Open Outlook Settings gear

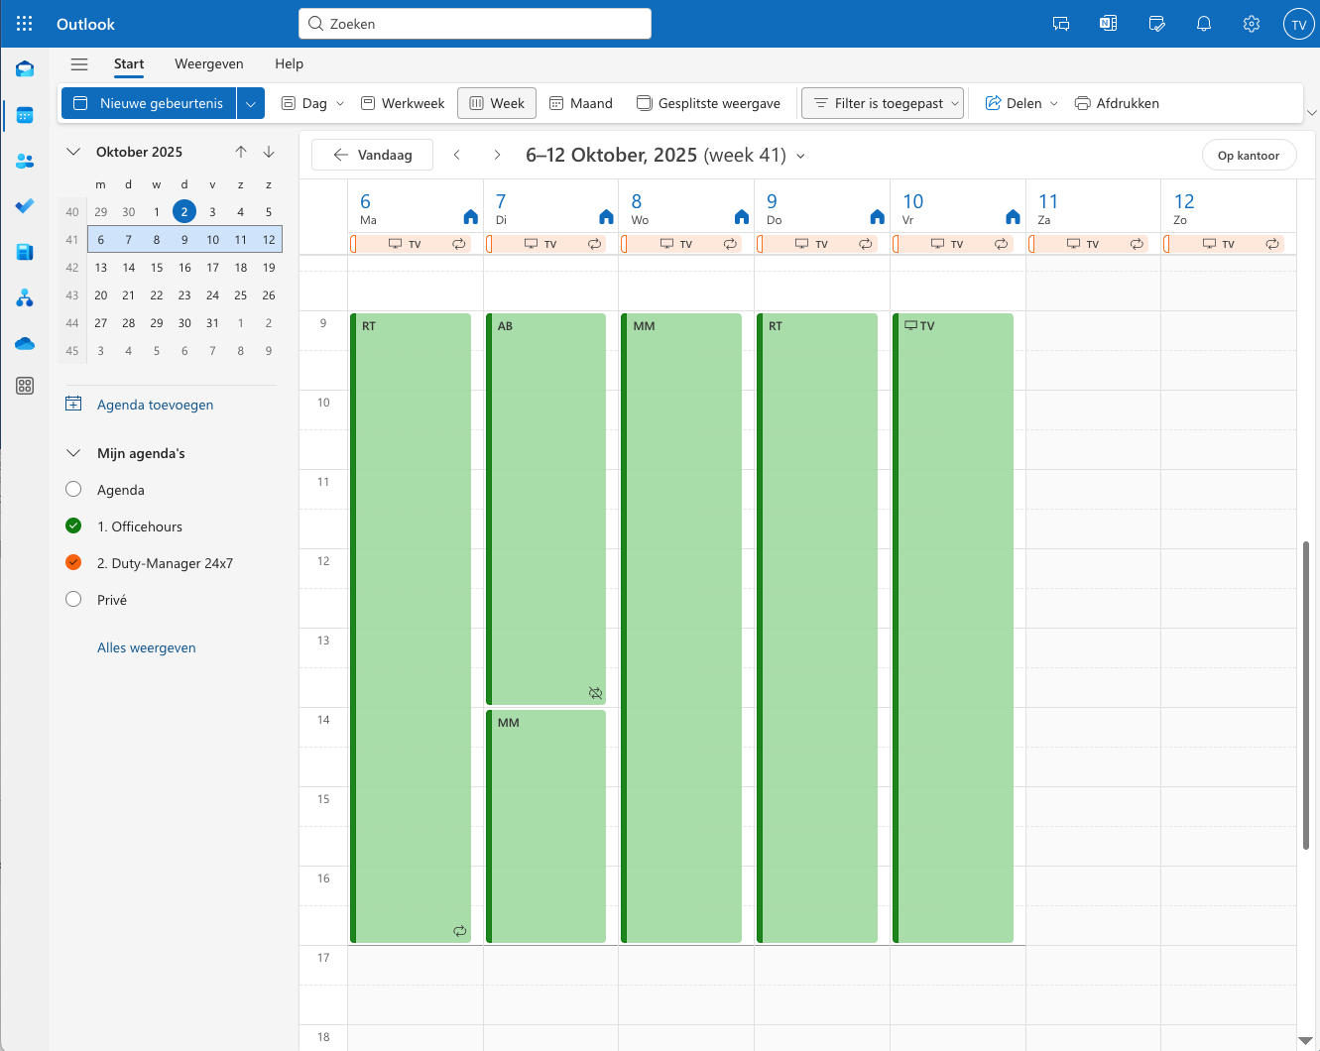pos(1251,23)
